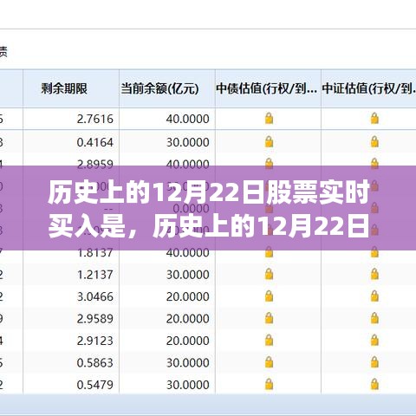416x416 pixels.
Task: Select the 3.0466 remaining term cell
Action: coord(71,296)
